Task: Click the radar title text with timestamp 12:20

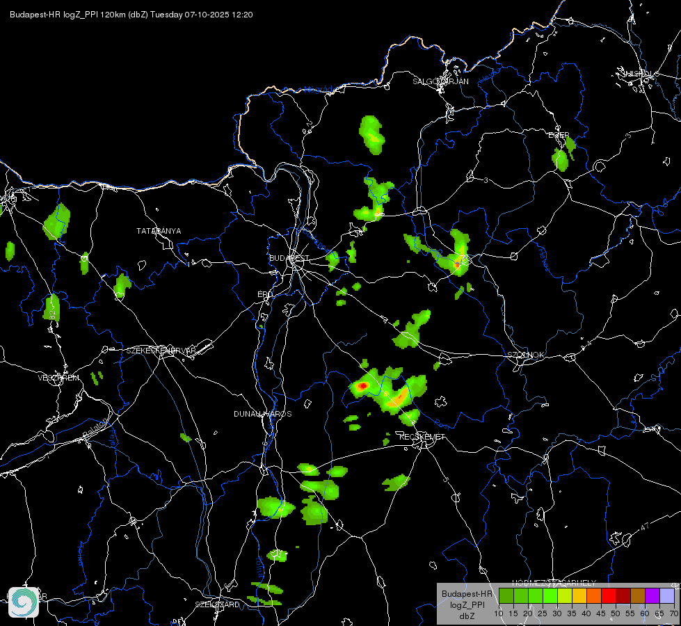Action: coord(131,15)
